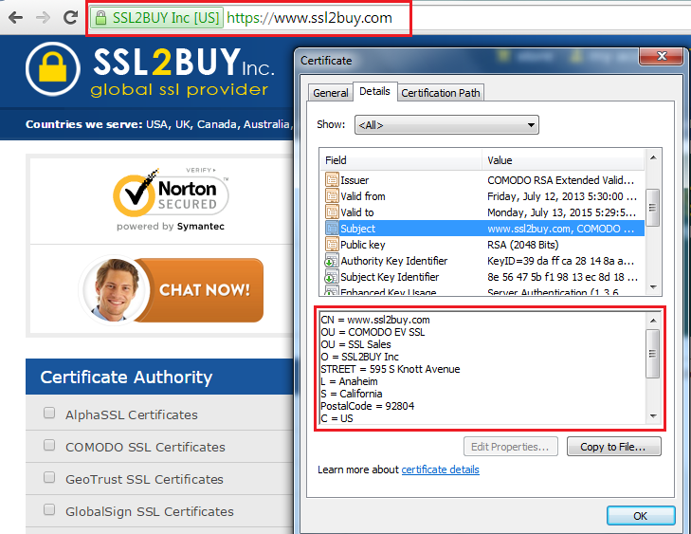Image resolution: width=691 pixels, height=534 pixels.
Task: Click the CN = www.ssl2buy.com line
Action: tap(375, 320)
